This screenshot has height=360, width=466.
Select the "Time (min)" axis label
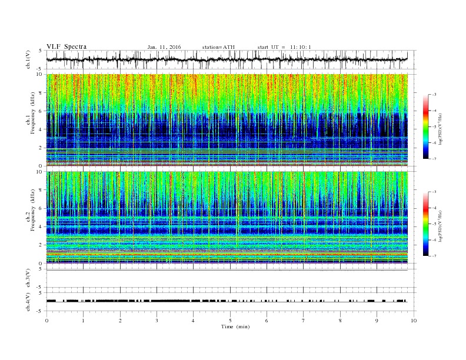[x=235, y=326]
